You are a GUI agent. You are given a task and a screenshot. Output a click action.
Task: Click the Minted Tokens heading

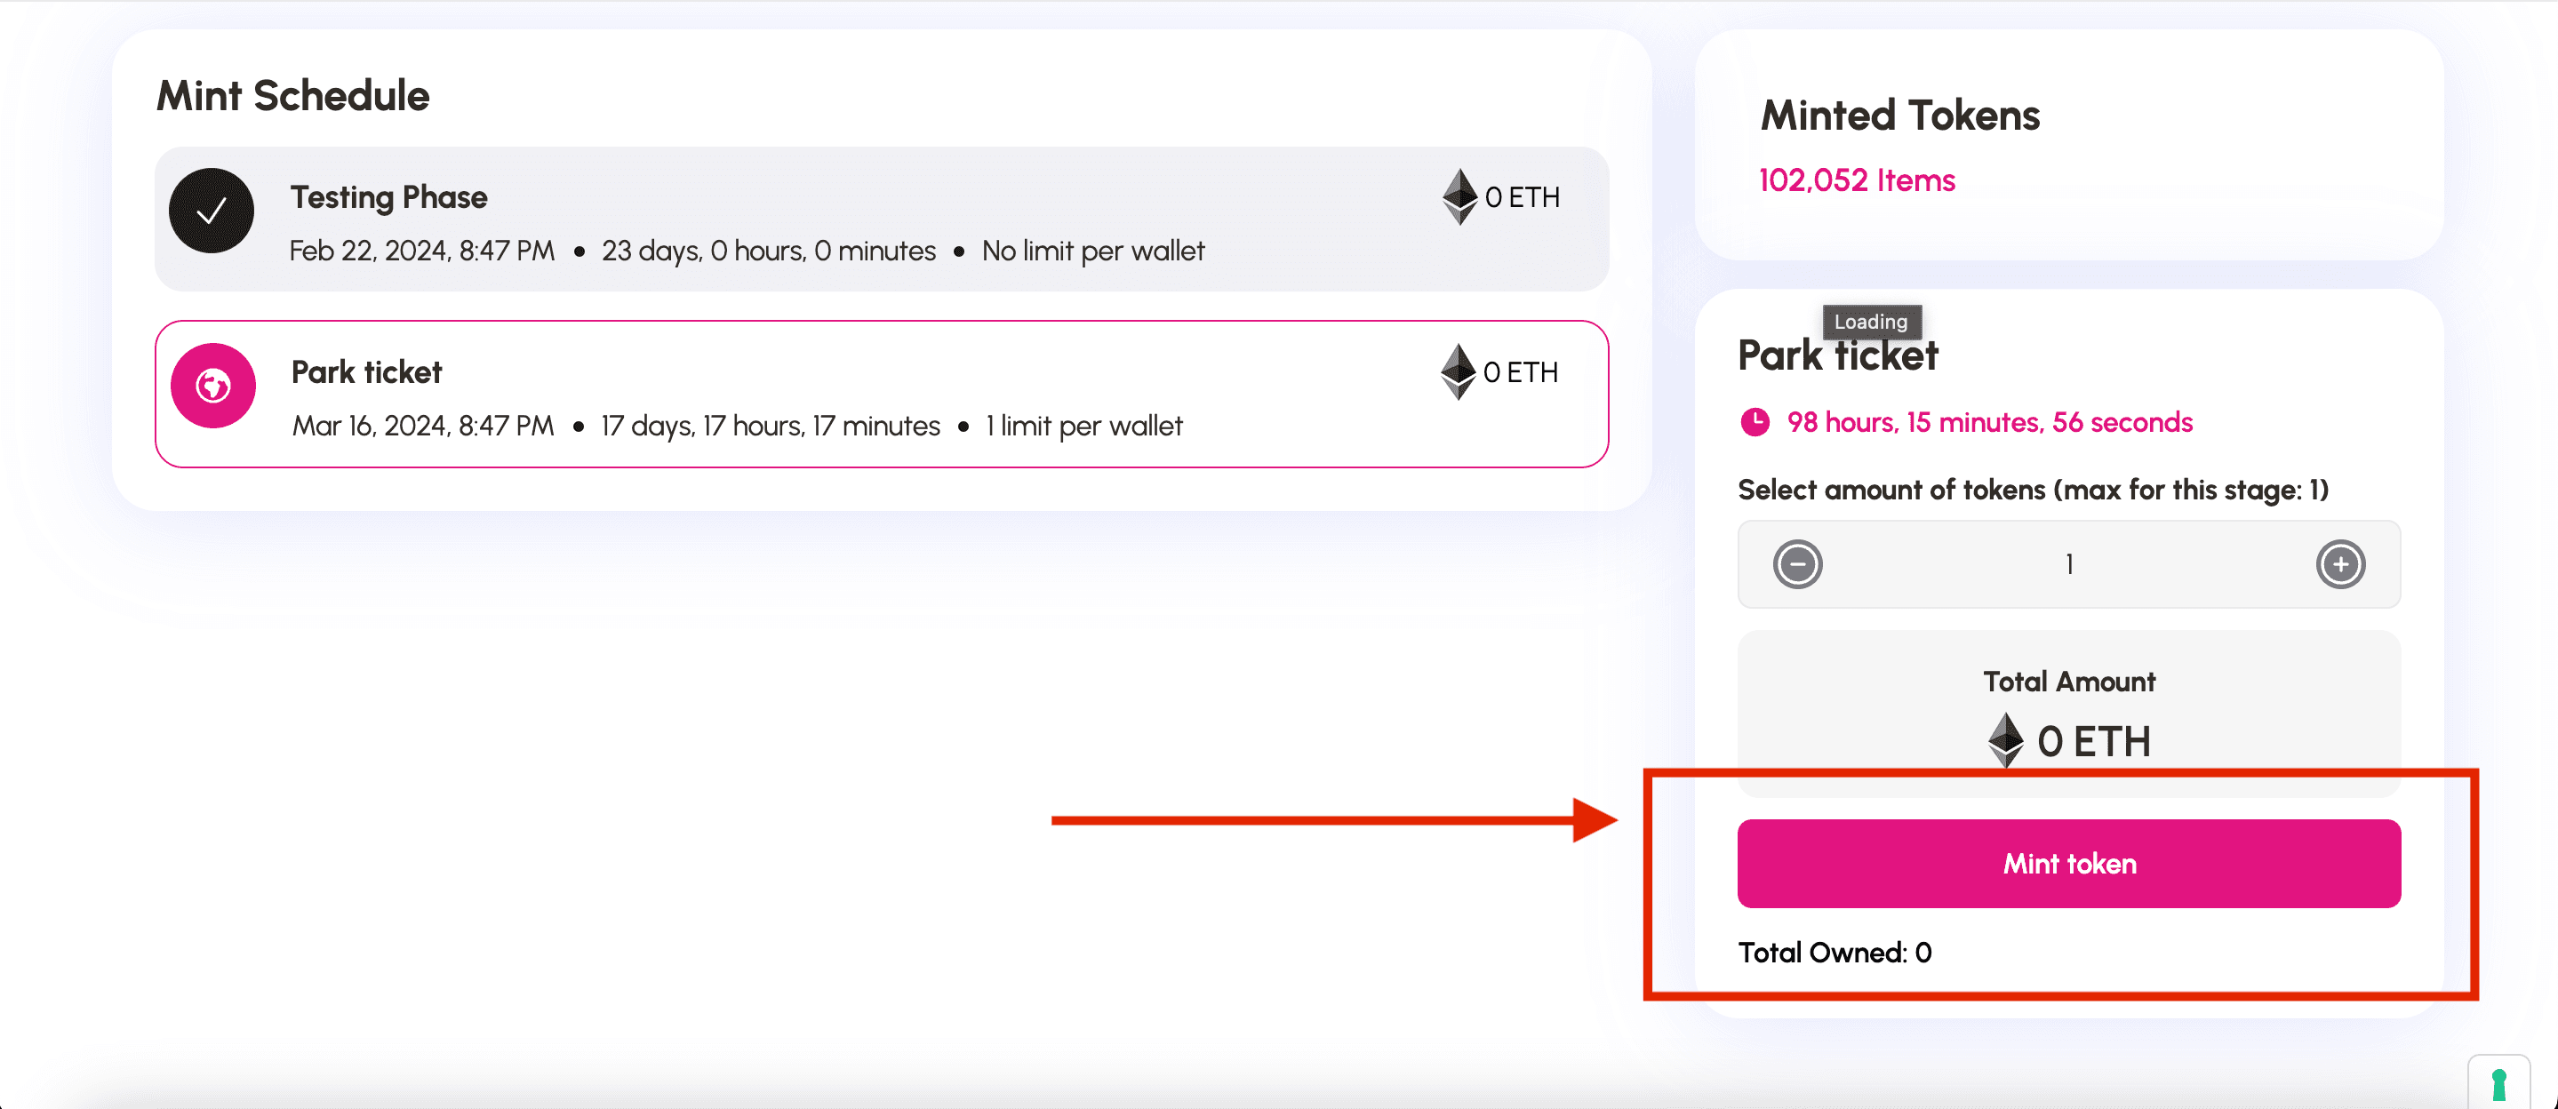click(1899, 116)
